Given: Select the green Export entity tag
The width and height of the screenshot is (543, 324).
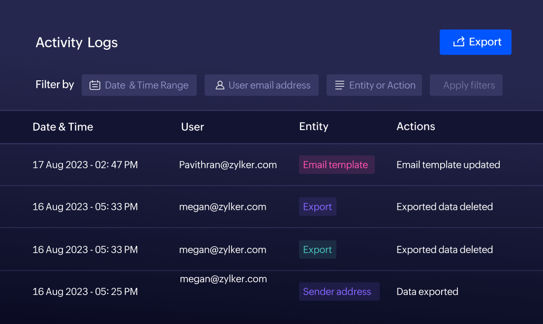Looking at the screenshot, I should coord(317,249).
